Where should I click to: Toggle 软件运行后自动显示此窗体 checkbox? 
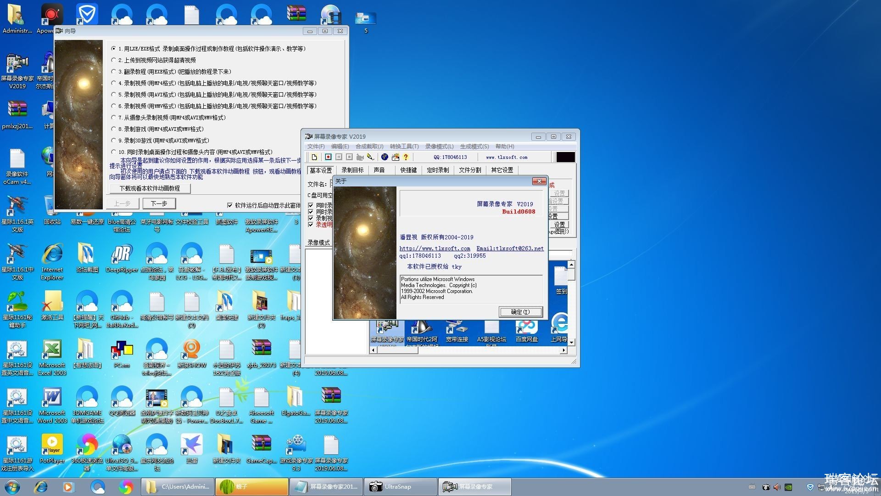pyautogui.click(x=230, y=205)
